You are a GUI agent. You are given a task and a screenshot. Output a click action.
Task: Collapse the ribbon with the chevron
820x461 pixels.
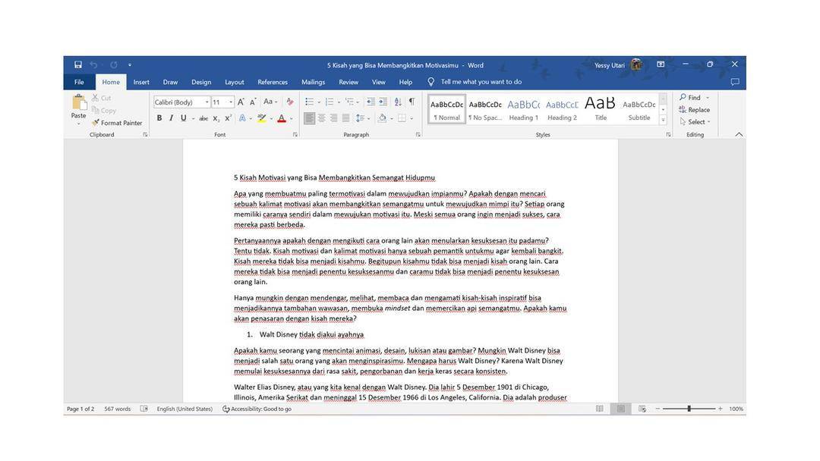click(739, 135)
